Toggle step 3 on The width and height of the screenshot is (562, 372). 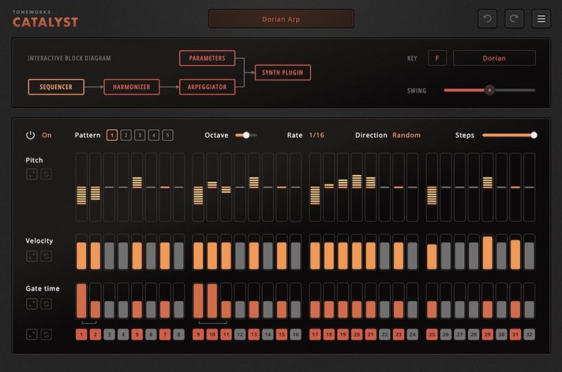(109, 335)
